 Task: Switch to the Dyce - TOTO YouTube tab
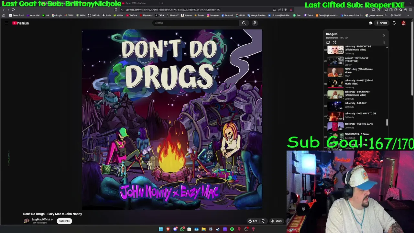(136, 3)
